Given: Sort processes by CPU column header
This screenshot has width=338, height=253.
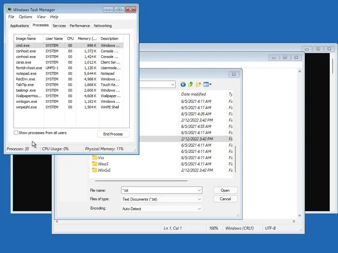Looking at the screenshot, I should (70, 39).
